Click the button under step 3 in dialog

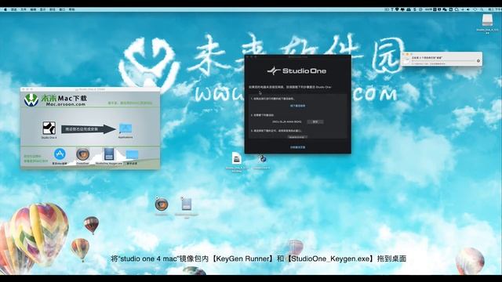(297, 137)
